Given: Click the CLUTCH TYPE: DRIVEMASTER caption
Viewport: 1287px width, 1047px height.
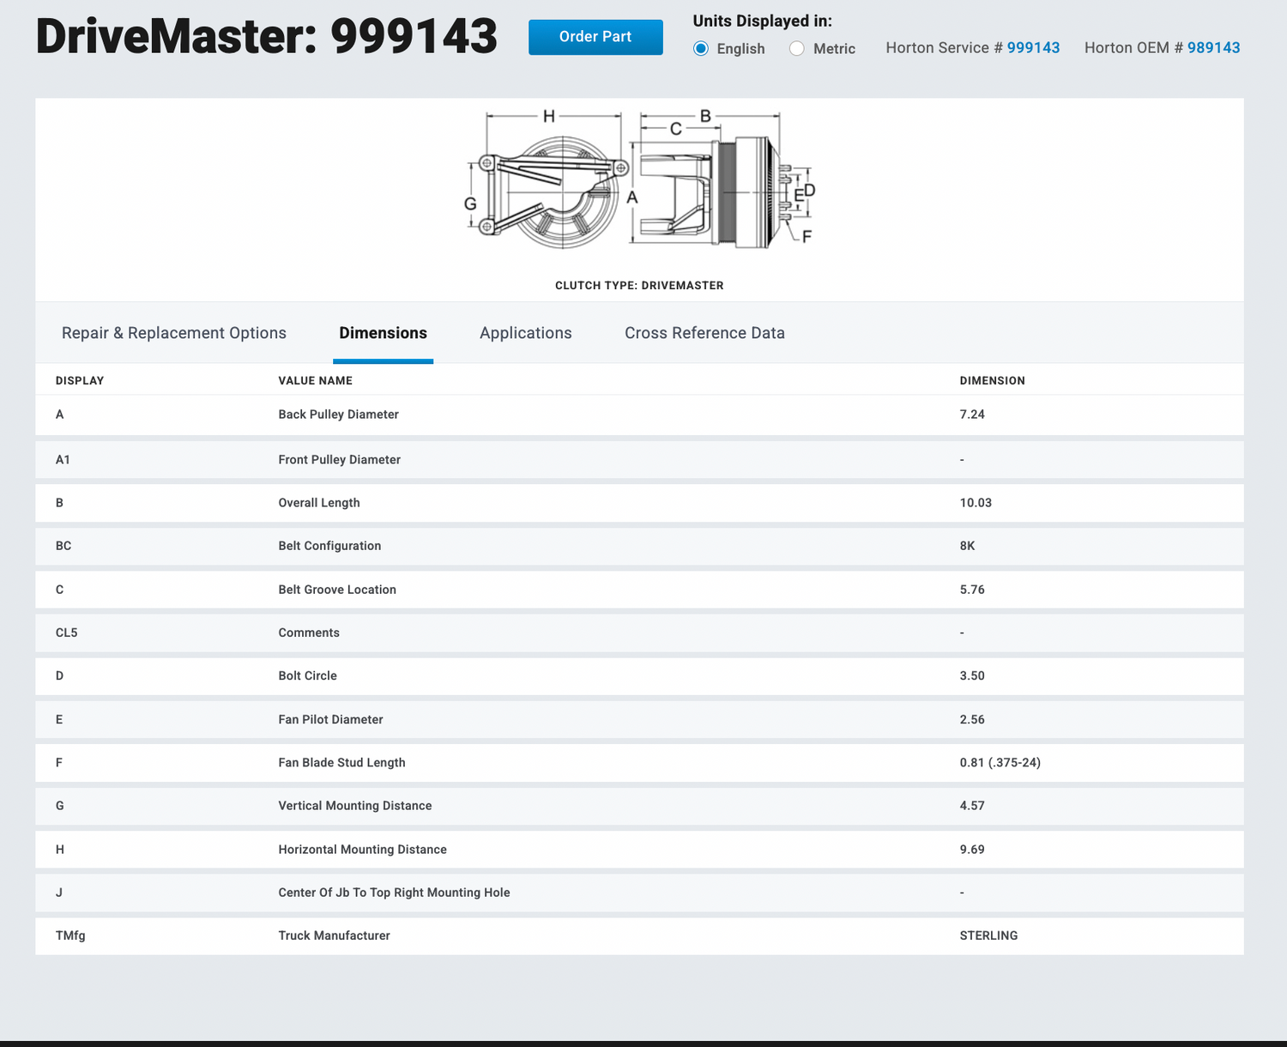Looking at the screenshot, I should pyautogui.click(x=639, y=286).
